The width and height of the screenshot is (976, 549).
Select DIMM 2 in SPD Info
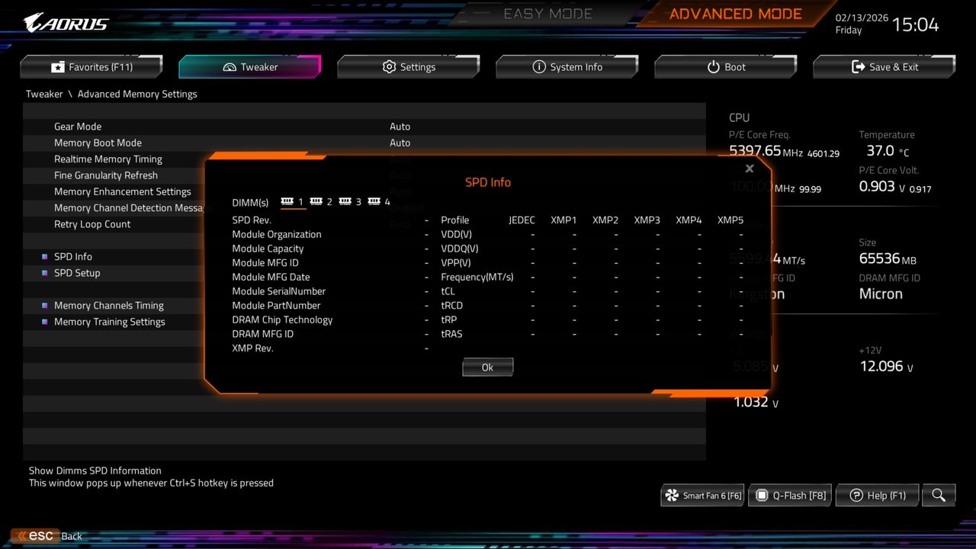(x=323, y=202)
